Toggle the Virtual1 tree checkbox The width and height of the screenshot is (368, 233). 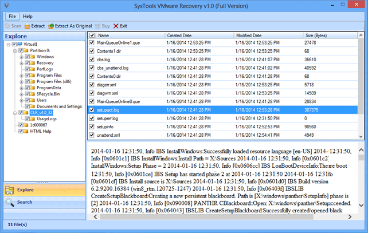point(14,44)
